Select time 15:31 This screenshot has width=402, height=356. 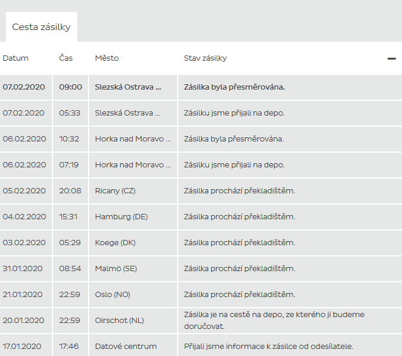[68, 217]
